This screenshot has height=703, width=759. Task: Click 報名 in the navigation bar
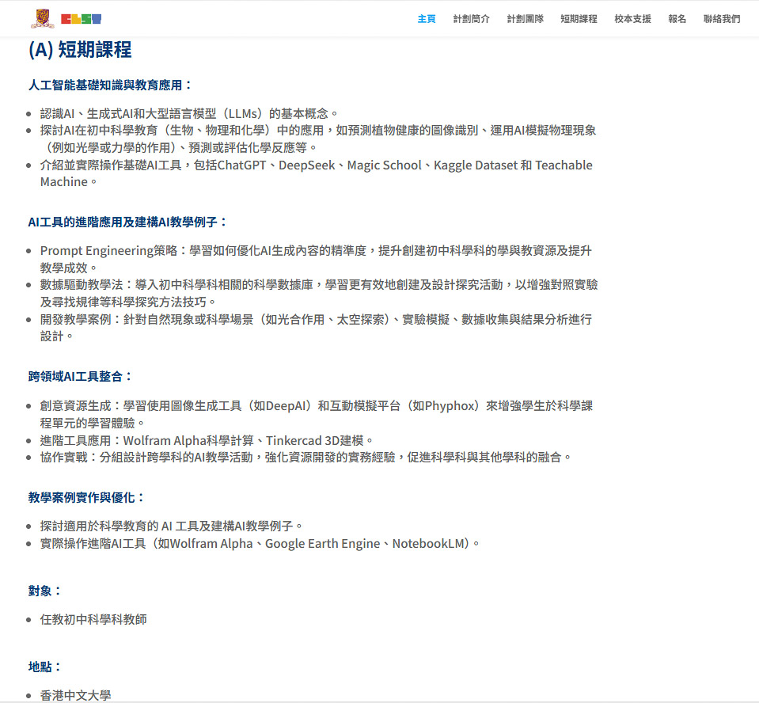pos(677,19)
